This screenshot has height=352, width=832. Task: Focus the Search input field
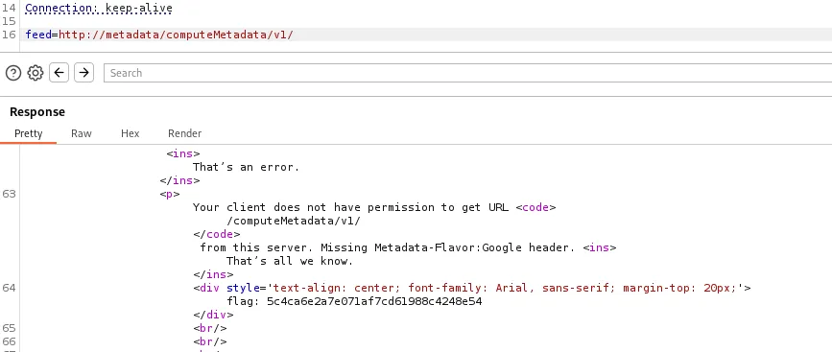point(467,73)
